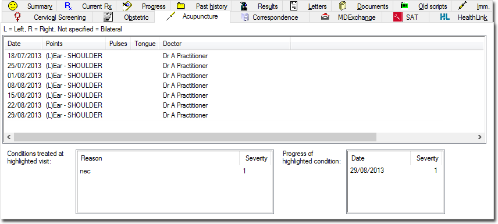Click the blue Rx Current Rx icon
This screenshot has width=498, height=224.
68,6
